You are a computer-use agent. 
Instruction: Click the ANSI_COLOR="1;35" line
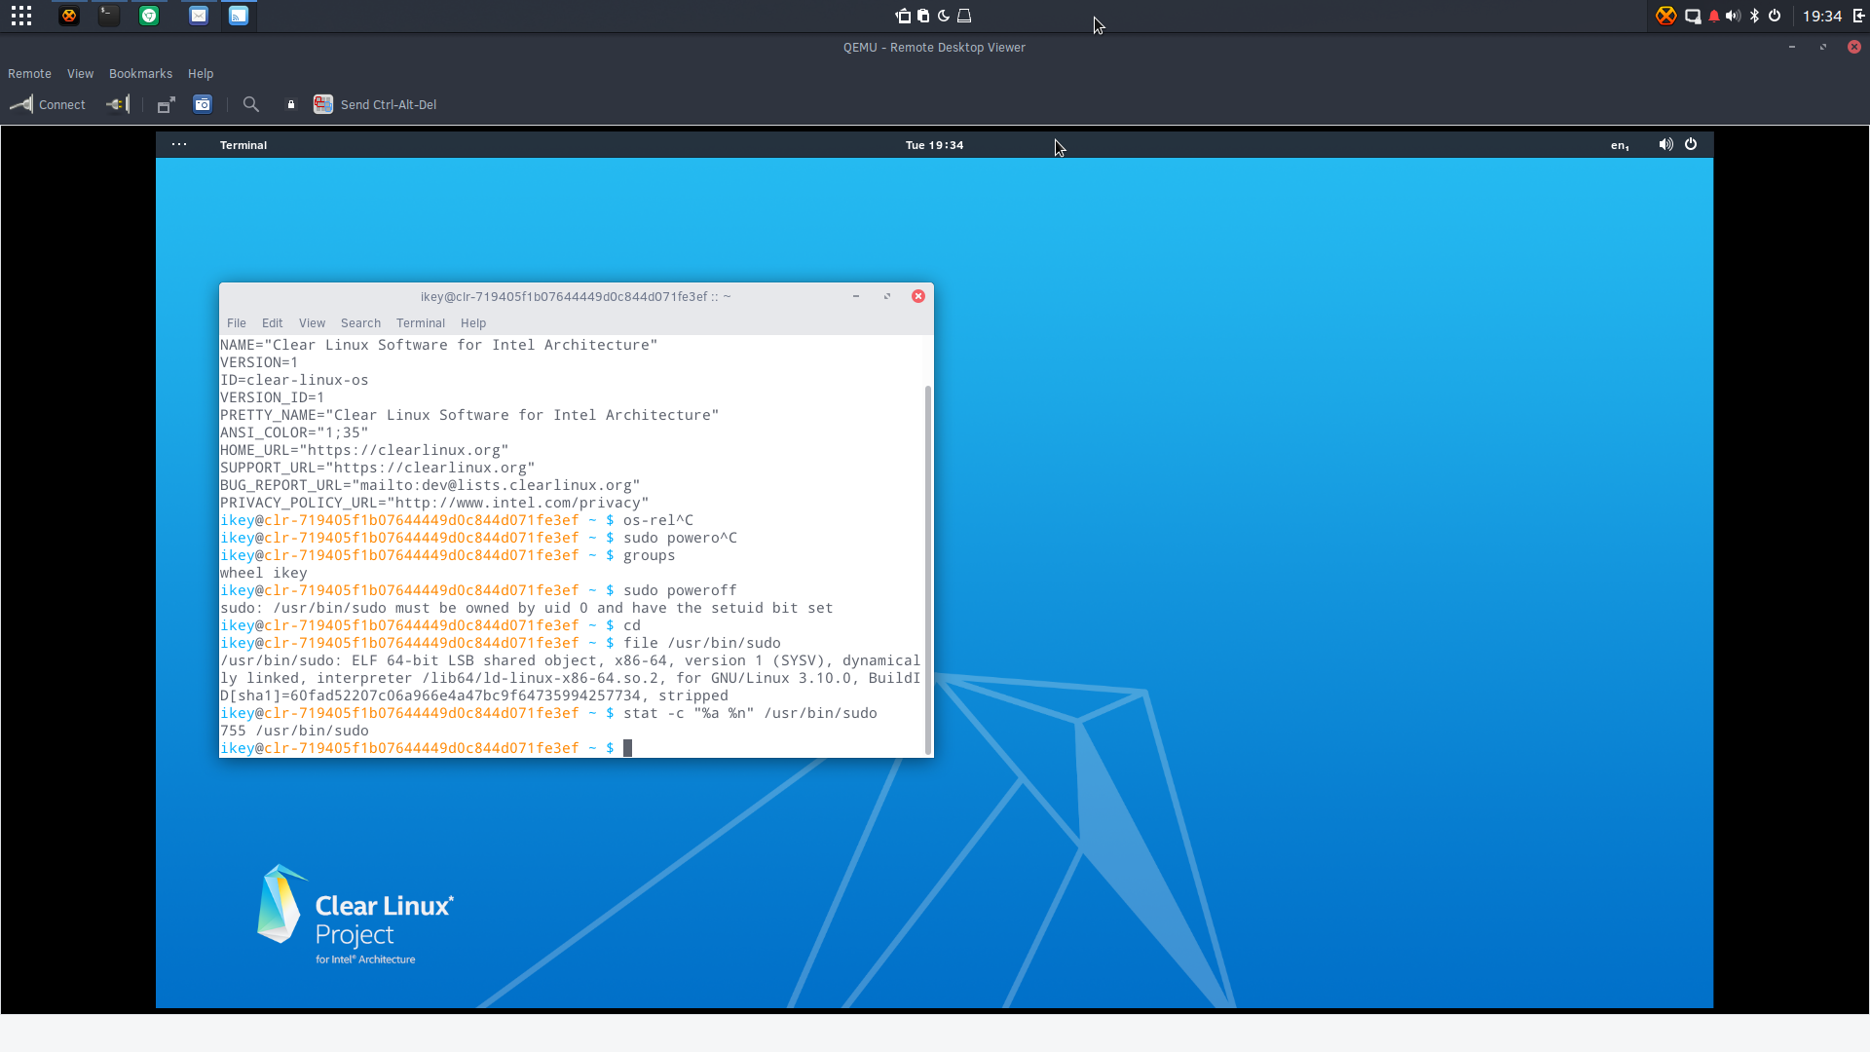tap(294, 432)
